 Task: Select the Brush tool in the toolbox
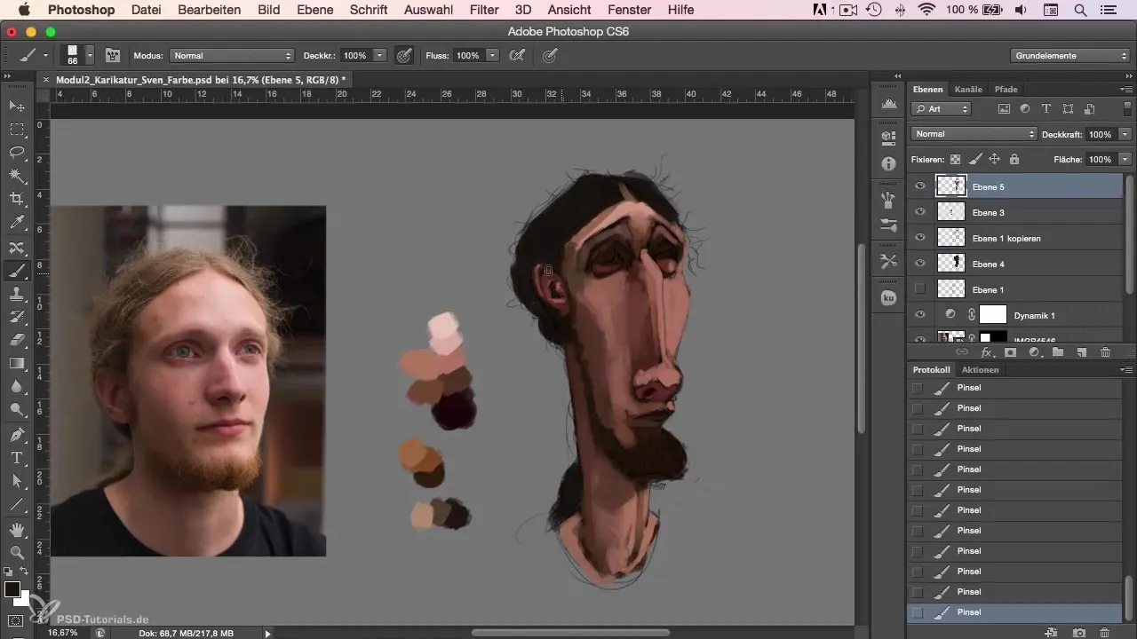point(16,270)
